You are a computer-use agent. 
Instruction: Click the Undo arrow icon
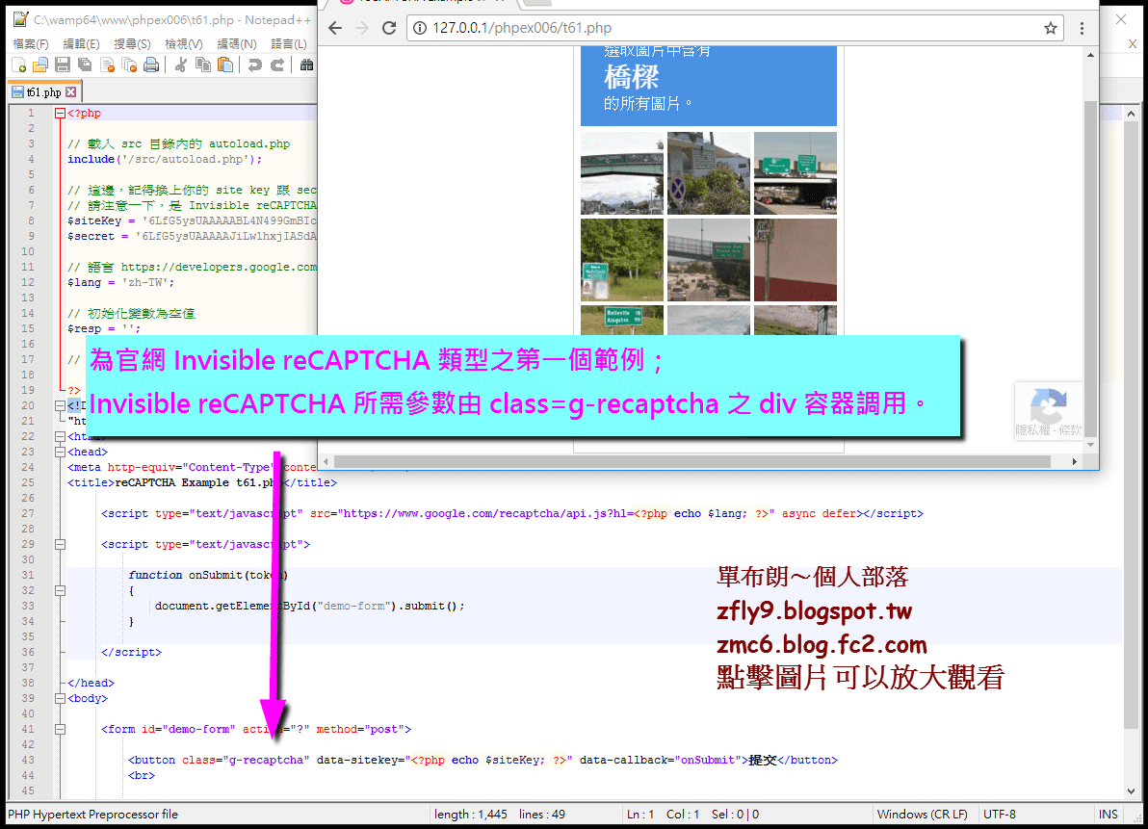pyautogui.click(x=255, y=65)
